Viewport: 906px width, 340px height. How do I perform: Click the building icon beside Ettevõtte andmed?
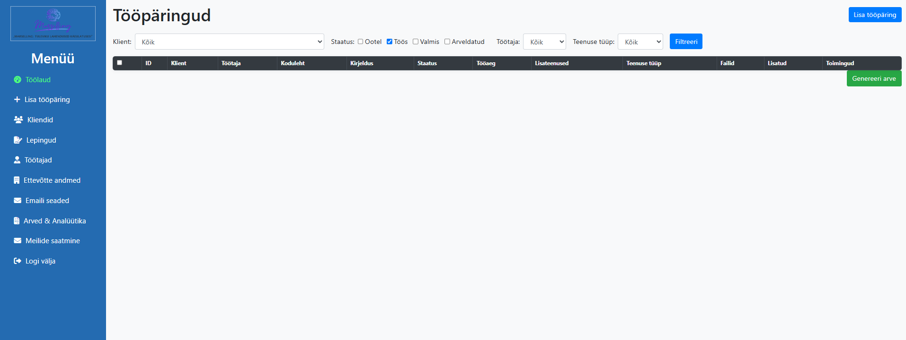tap(17, 180)
